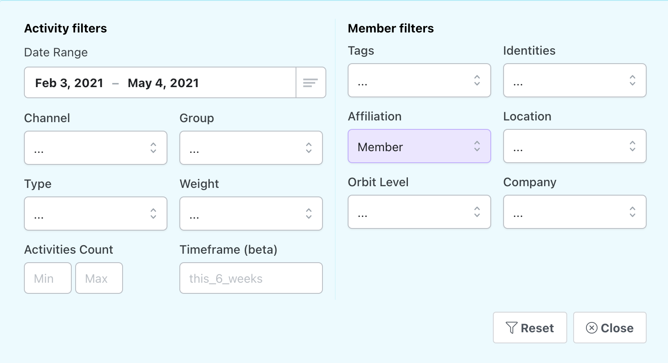
Task: Expand the Identities dropdown
Action: (x=574, y=80)
